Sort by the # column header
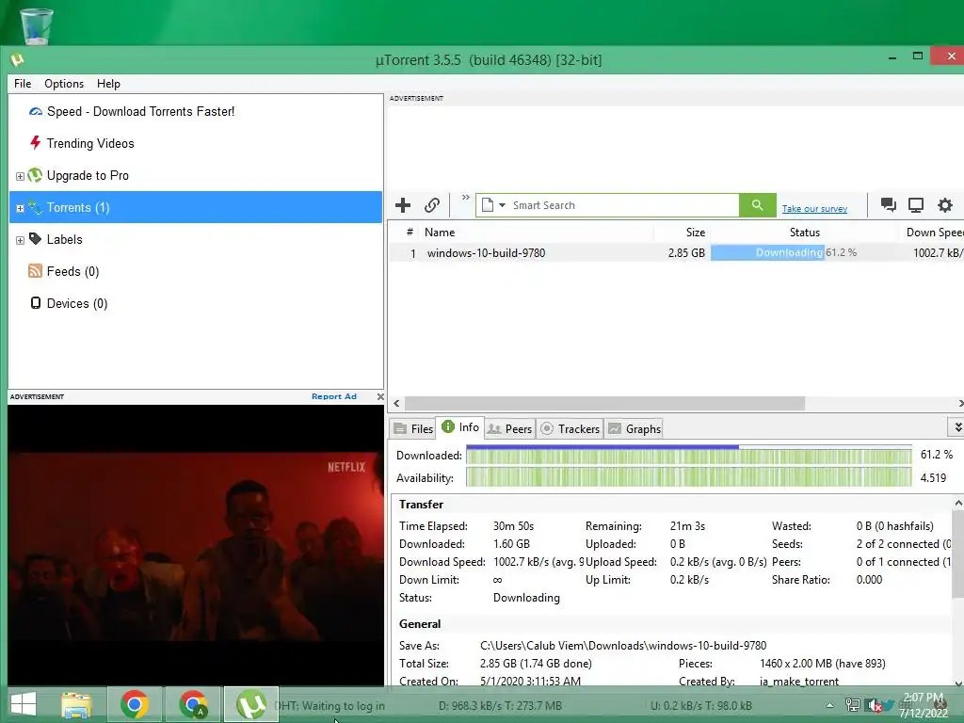The width and height of the screenshot is (964, 723). (x=410, y=232)
